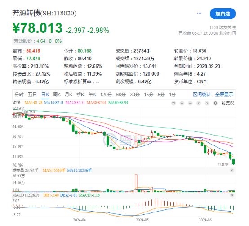This screenshot has height=226, width=249.
Task: Switch to the 15分 chart tab
Action: tap(149, 95)
